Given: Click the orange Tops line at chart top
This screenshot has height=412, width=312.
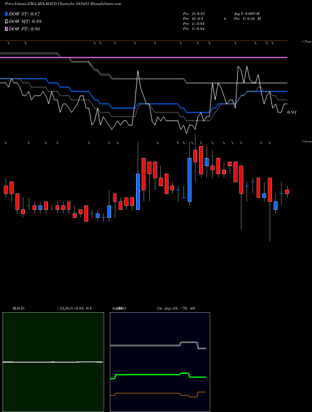Looking at the screenshot, I should (x=144, y=41).
